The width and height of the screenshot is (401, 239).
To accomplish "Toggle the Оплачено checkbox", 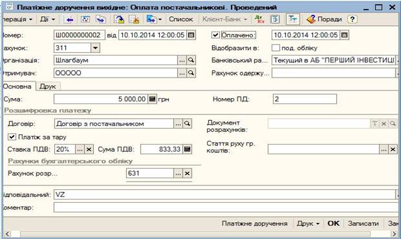I will [x=215, y=35].
